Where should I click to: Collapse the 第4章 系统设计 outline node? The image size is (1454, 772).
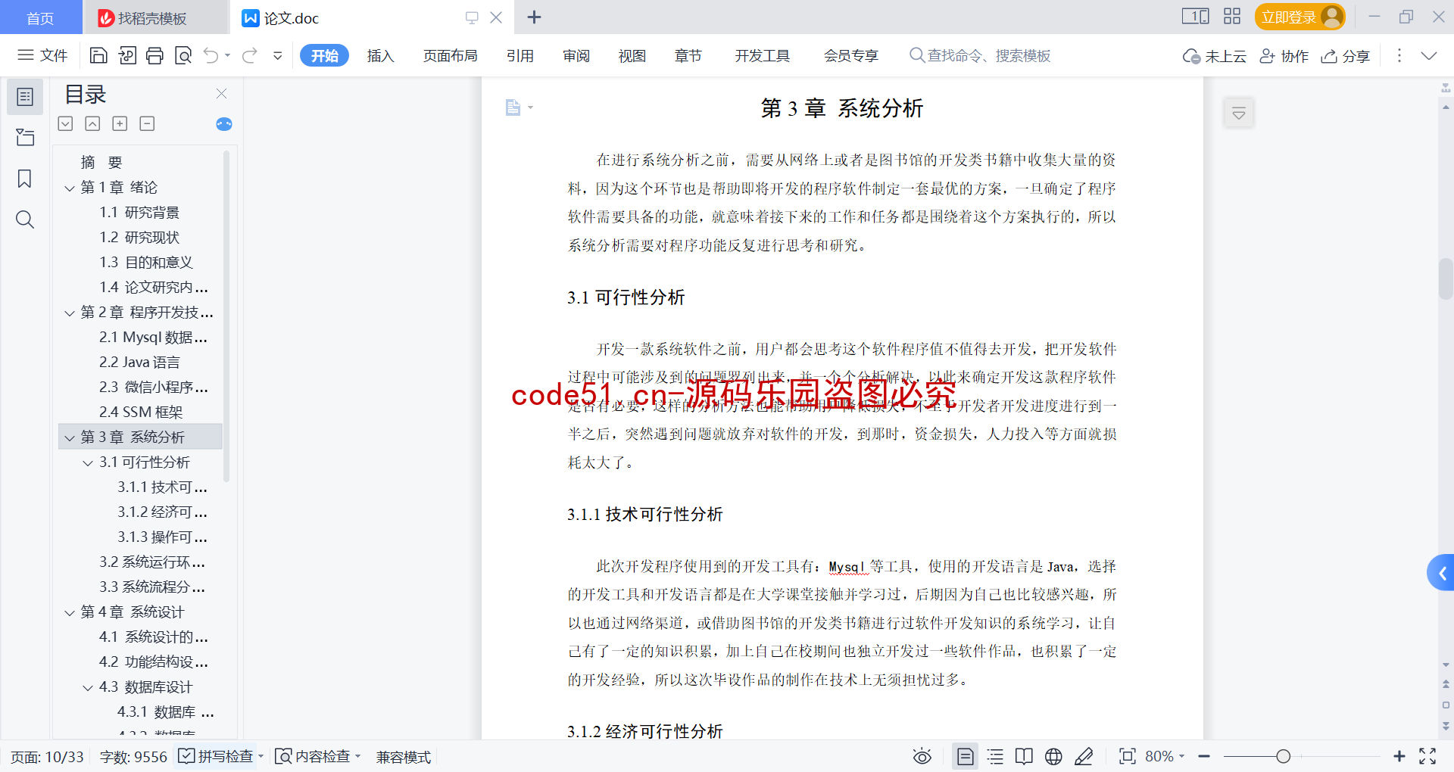tap(70, 612)
